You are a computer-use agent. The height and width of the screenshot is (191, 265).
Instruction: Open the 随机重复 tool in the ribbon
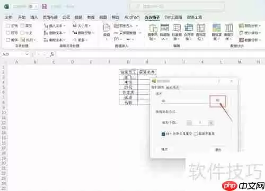click(217, 32)
